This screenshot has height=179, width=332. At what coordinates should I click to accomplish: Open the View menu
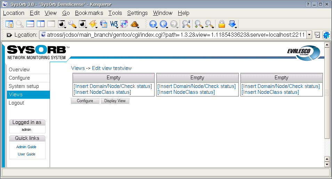pos(51,13)
